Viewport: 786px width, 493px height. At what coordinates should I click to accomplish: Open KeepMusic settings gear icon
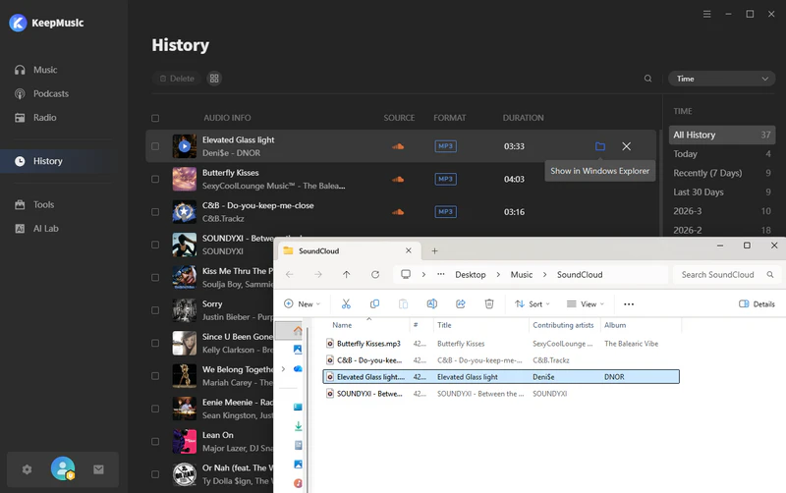click(x=28, y=469)
